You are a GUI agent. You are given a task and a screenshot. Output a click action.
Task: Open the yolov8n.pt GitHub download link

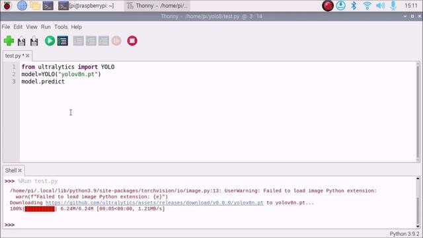154,203
